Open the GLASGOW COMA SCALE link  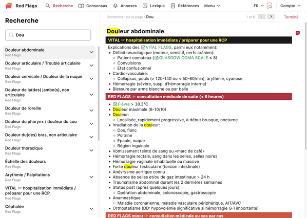tap(183, 58)
